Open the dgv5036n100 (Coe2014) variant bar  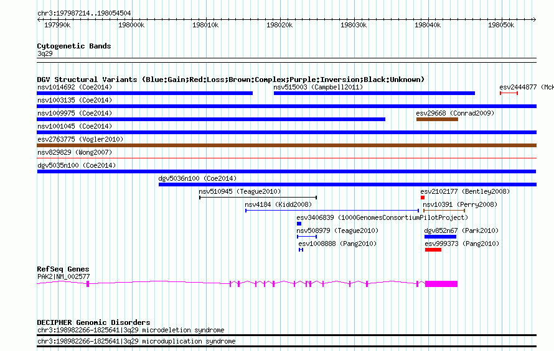[347, 185]
